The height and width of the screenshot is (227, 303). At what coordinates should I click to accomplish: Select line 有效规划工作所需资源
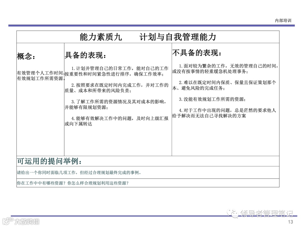(x=41, y=78)
